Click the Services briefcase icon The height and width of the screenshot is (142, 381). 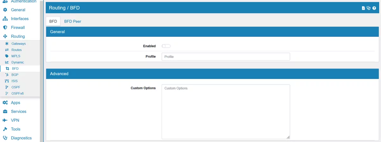click(x=5, y=112)
